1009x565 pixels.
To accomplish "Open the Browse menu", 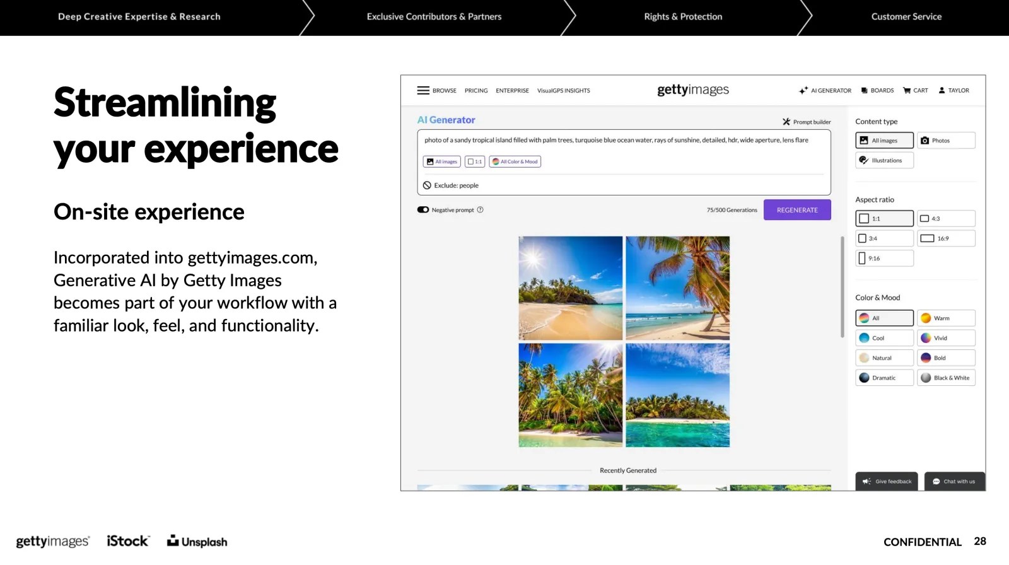I will [445, 91].
